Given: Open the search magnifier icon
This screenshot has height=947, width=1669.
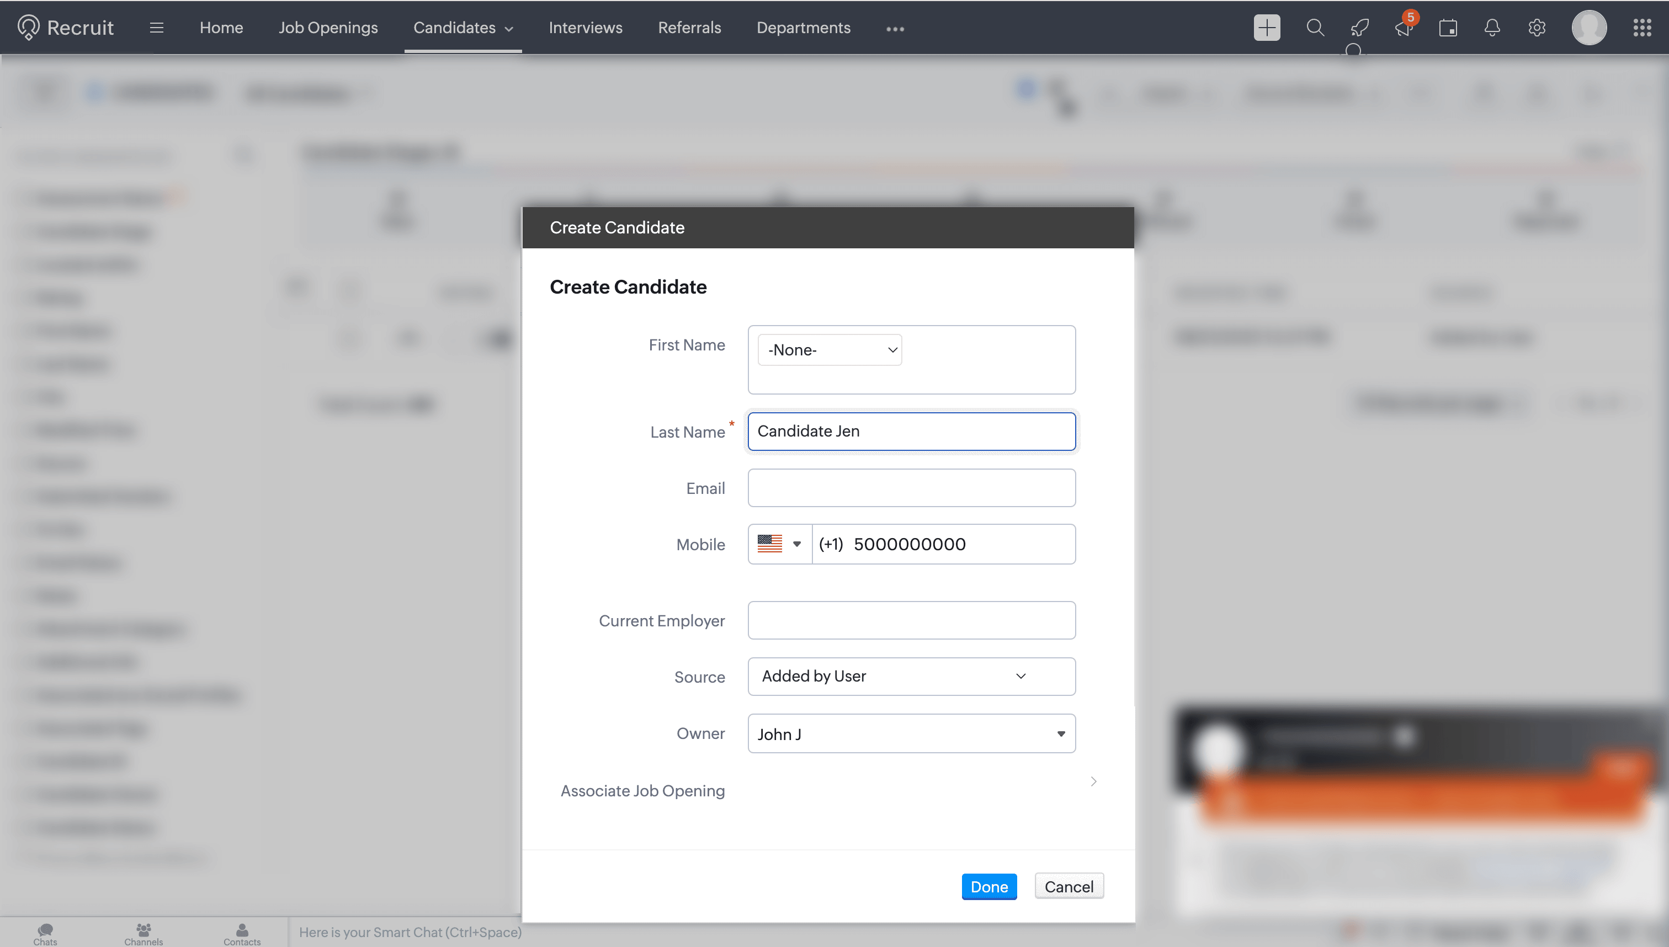Looking at the screenshot, I should point(1315,28).
